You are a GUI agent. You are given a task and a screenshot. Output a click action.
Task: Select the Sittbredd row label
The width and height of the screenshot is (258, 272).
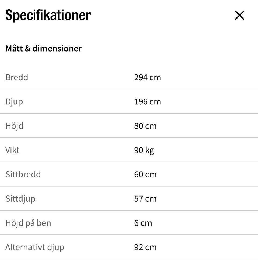pos(23,175)
